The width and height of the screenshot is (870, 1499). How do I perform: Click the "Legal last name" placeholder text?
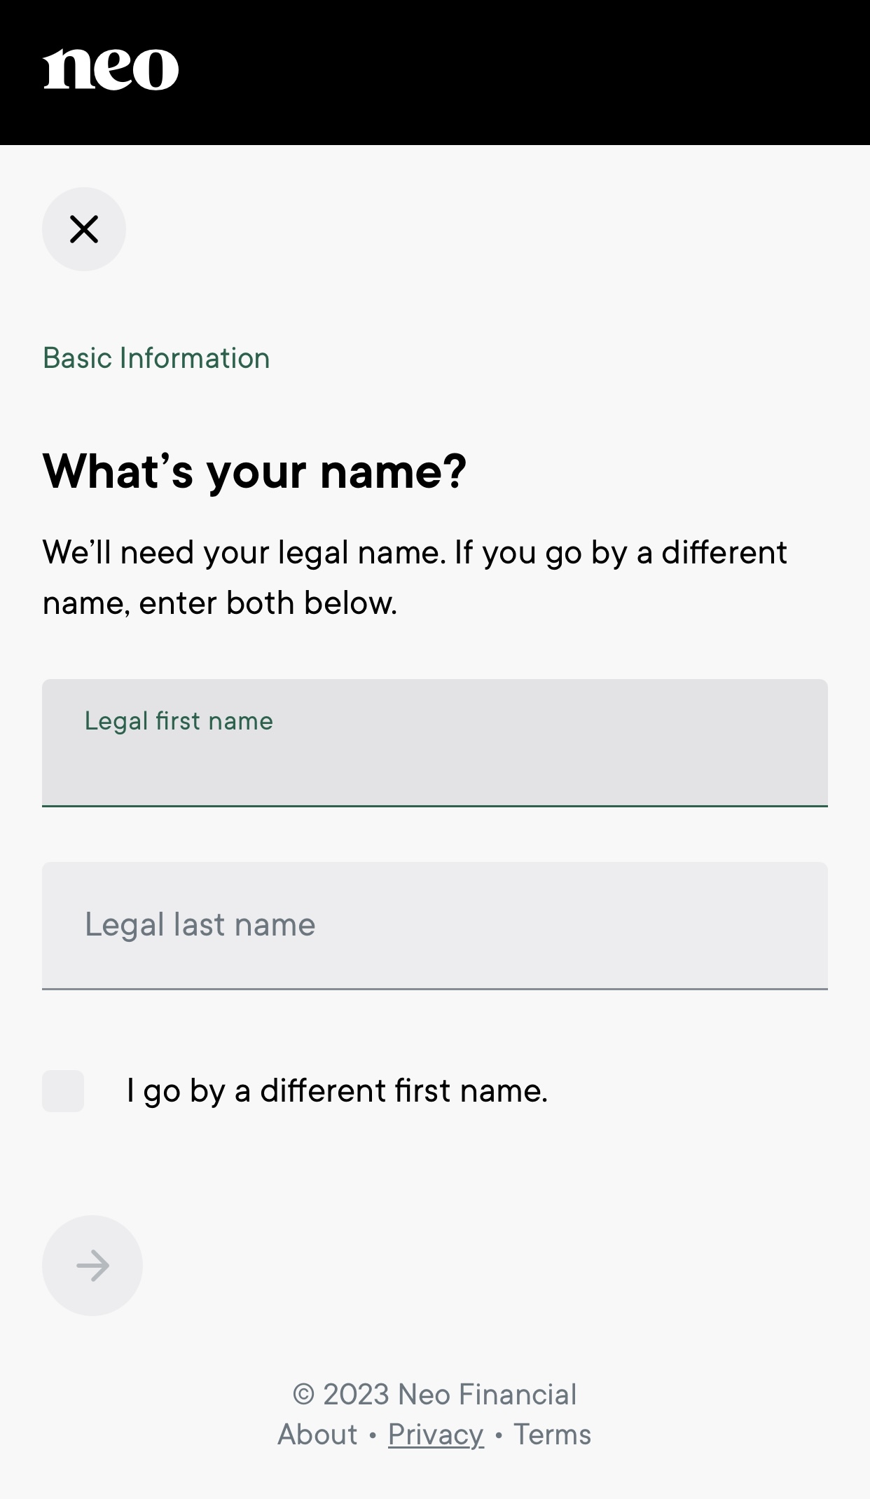200,925
